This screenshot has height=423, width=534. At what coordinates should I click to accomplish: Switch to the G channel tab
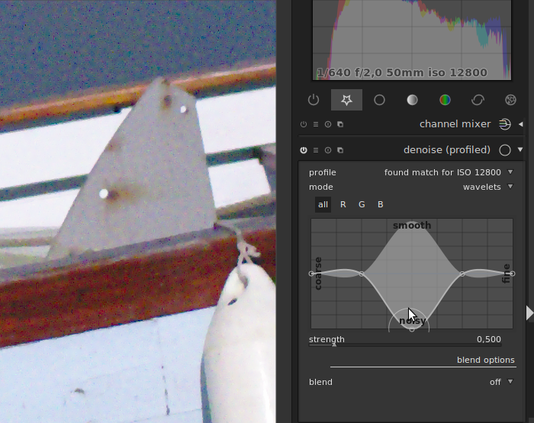(x=362, y=204)
